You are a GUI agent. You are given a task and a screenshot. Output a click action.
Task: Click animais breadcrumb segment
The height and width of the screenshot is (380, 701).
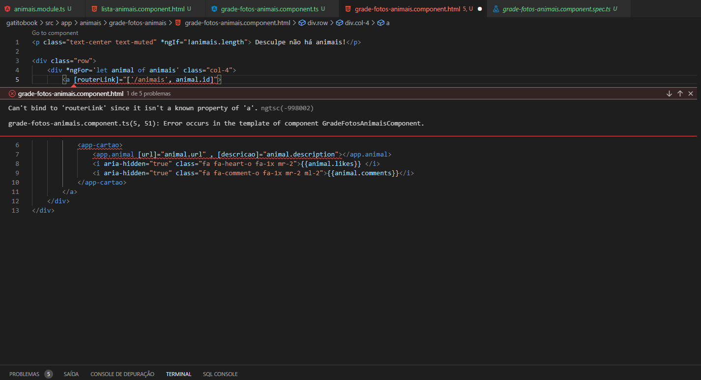click(x=90, y=23)
